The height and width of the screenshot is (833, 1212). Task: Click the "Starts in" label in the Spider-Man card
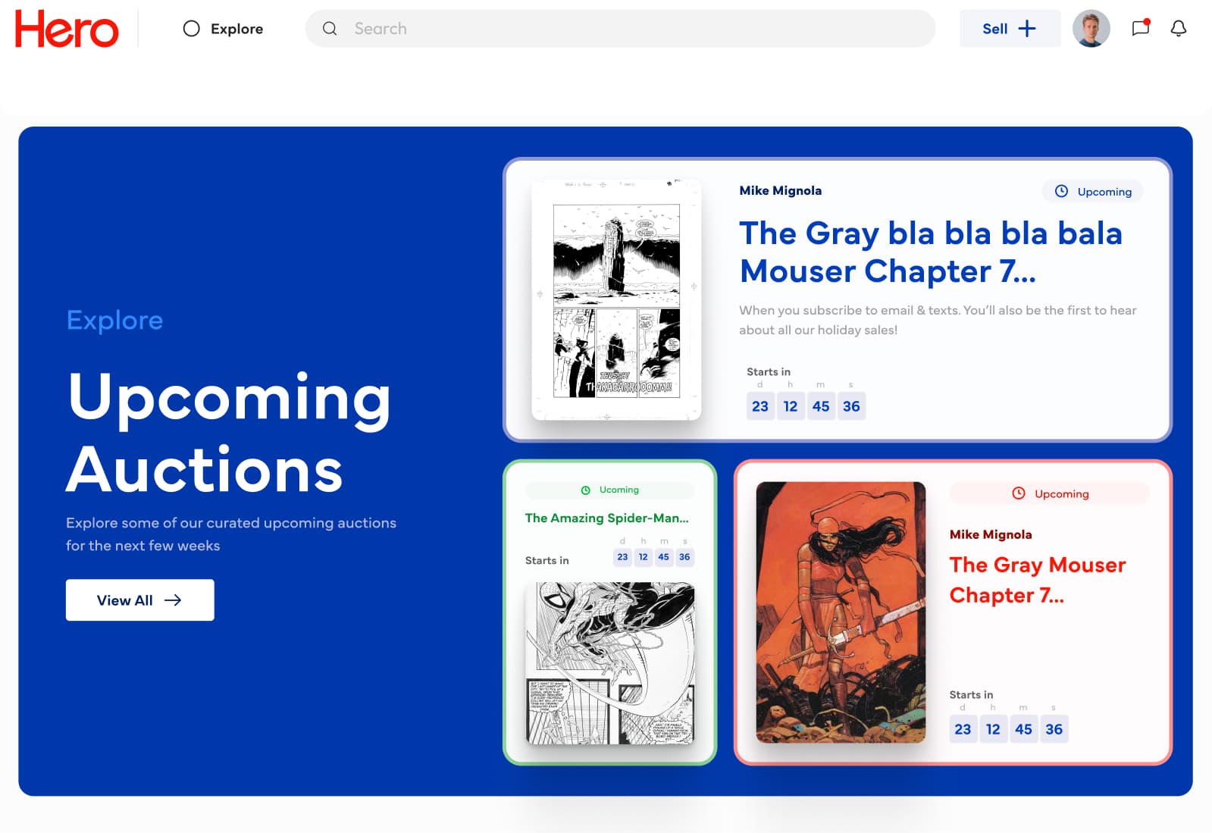[546, 561]
